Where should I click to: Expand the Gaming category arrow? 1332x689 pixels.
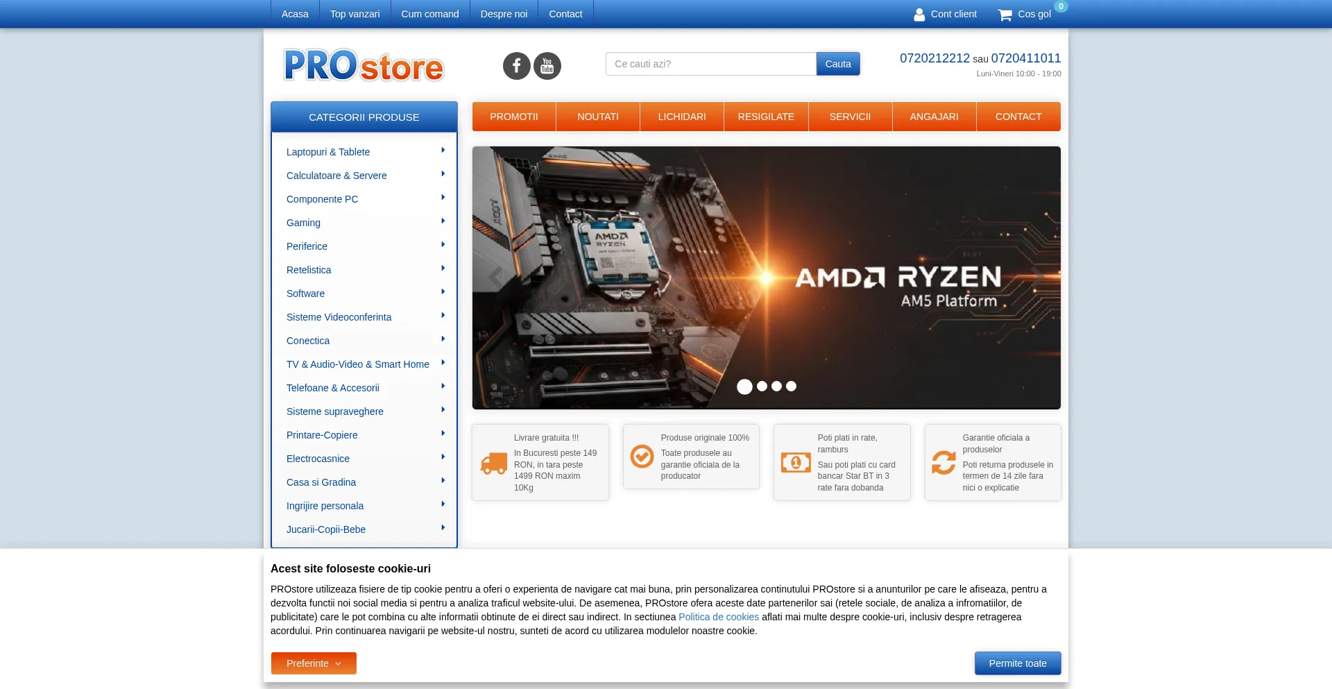[443, 221]
